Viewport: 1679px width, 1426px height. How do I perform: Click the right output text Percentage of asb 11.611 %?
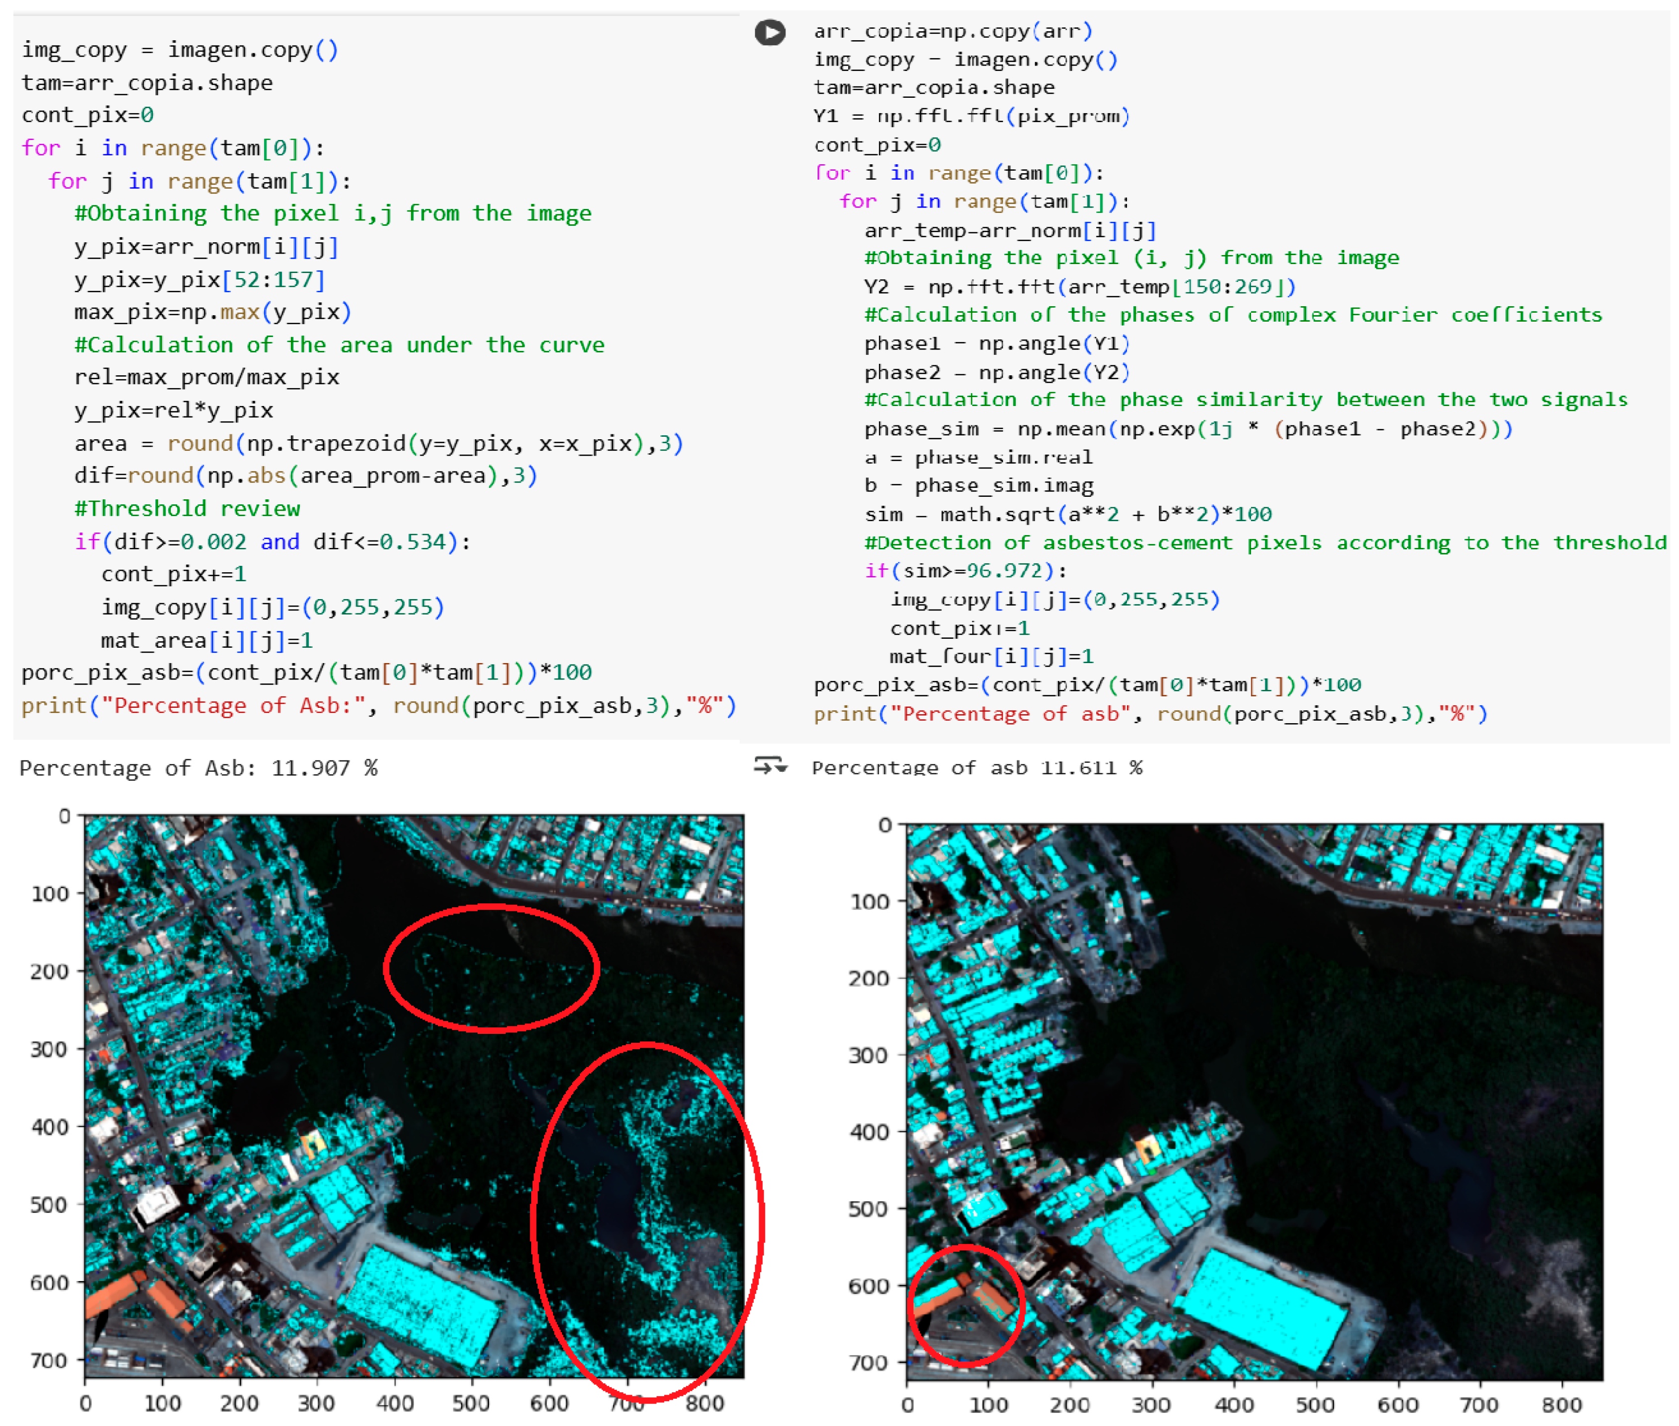point(977,767)
